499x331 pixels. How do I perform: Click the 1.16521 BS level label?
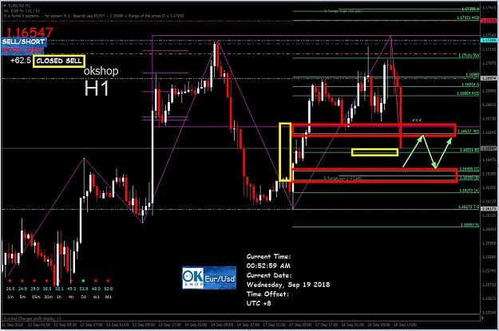click(469, 150)
